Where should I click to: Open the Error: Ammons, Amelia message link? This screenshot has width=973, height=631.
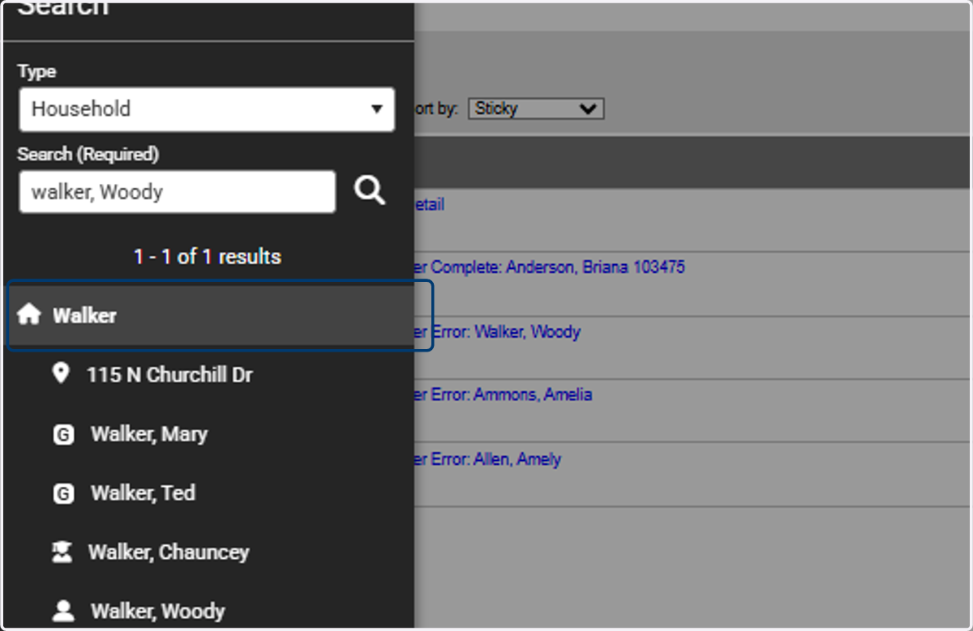504,394
